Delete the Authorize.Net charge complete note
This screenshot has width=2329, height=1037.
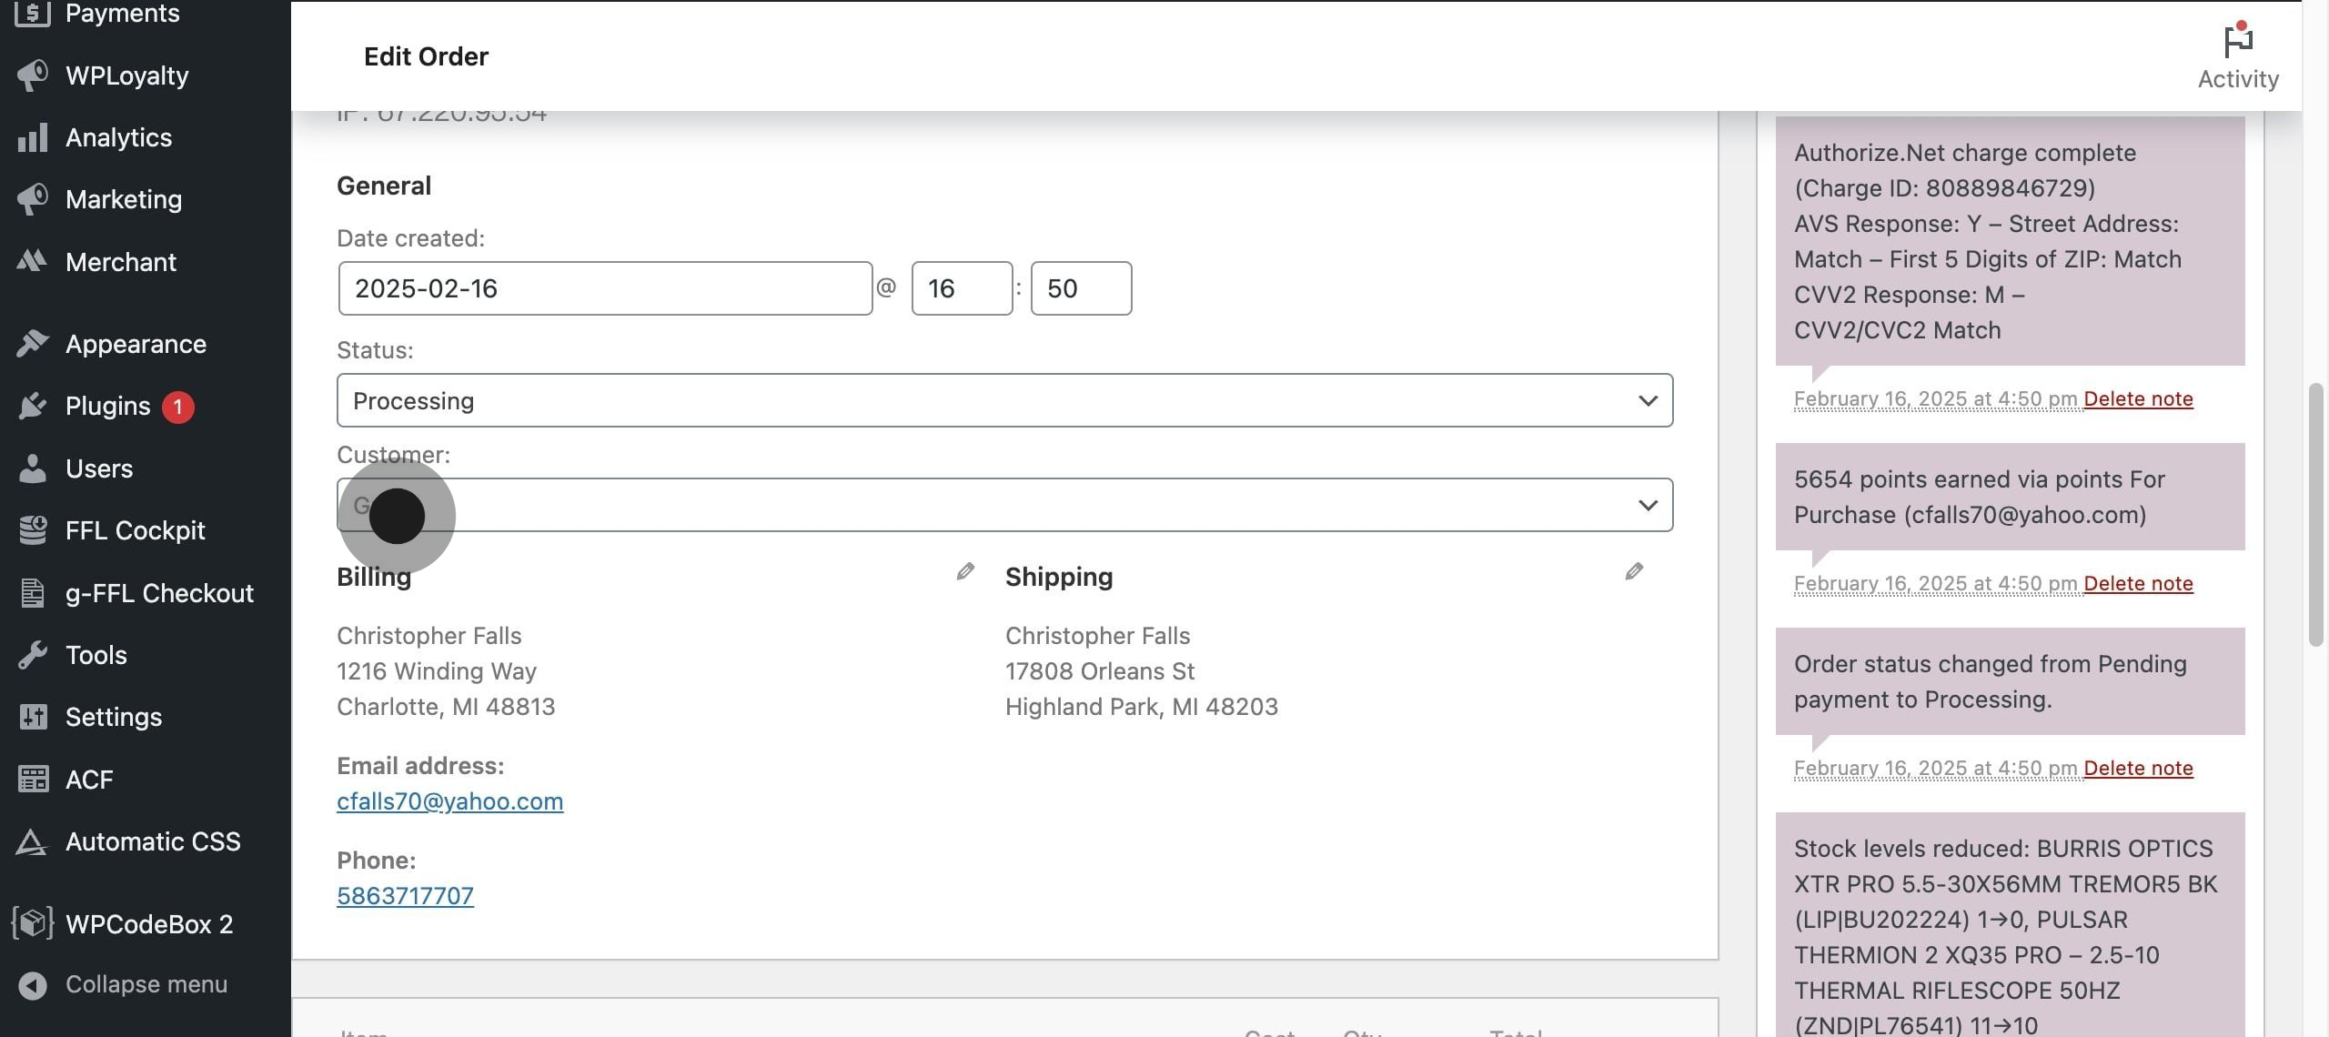pyautogui.click(x=2137, y=399)
